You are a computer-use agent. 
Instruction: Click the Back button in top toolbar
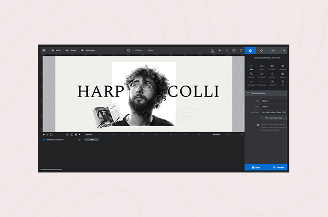tap(56, 50)
